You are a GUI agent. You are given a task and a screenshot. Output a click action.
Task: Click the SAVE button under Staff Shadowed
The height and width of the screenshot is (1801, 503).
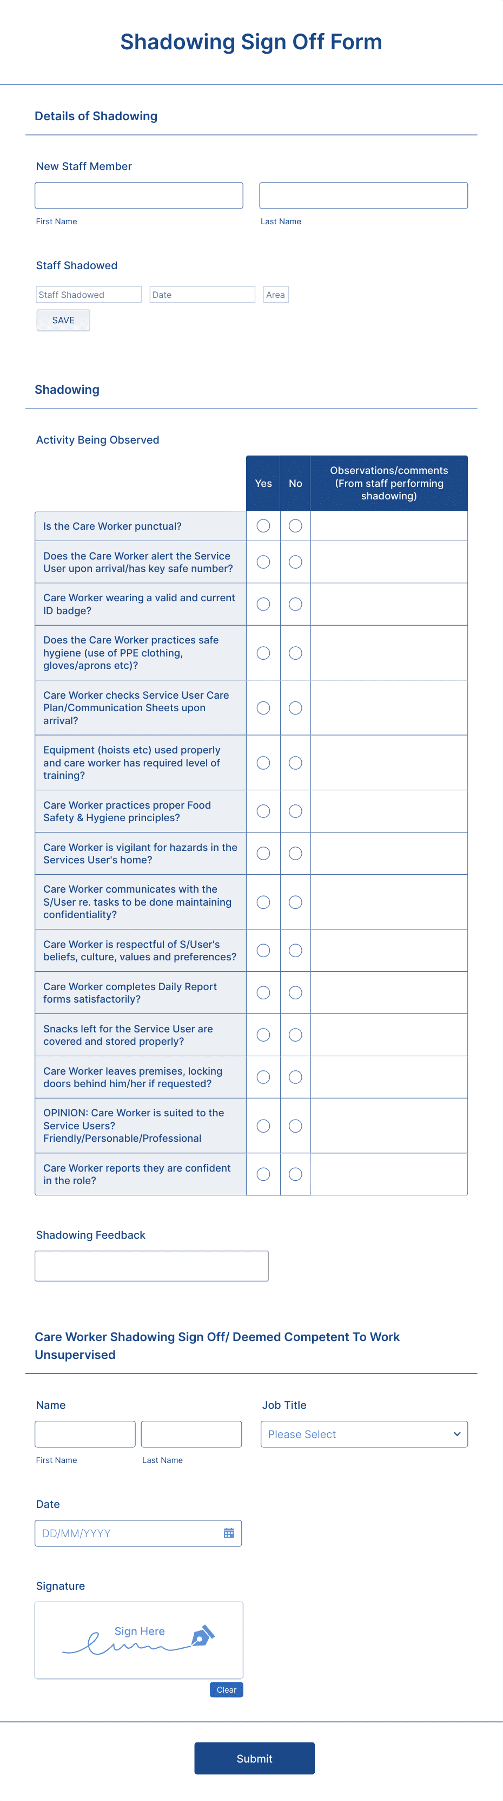tap(63, 320)
